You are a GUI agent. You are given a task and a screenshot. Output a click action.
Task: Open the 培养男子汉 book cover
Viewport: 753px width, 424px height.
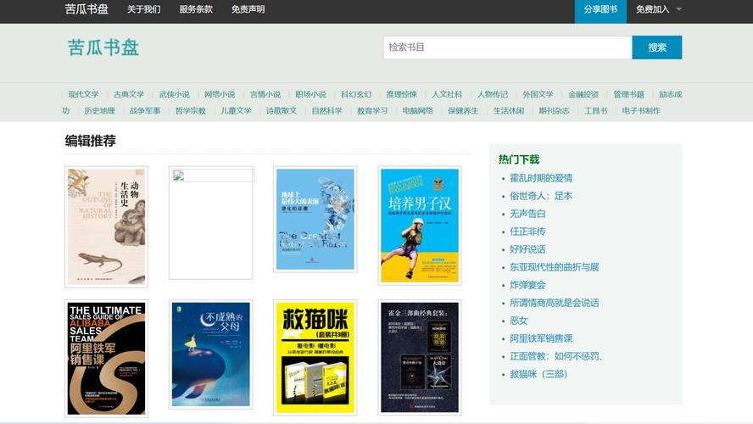click(x=420, y=226)
